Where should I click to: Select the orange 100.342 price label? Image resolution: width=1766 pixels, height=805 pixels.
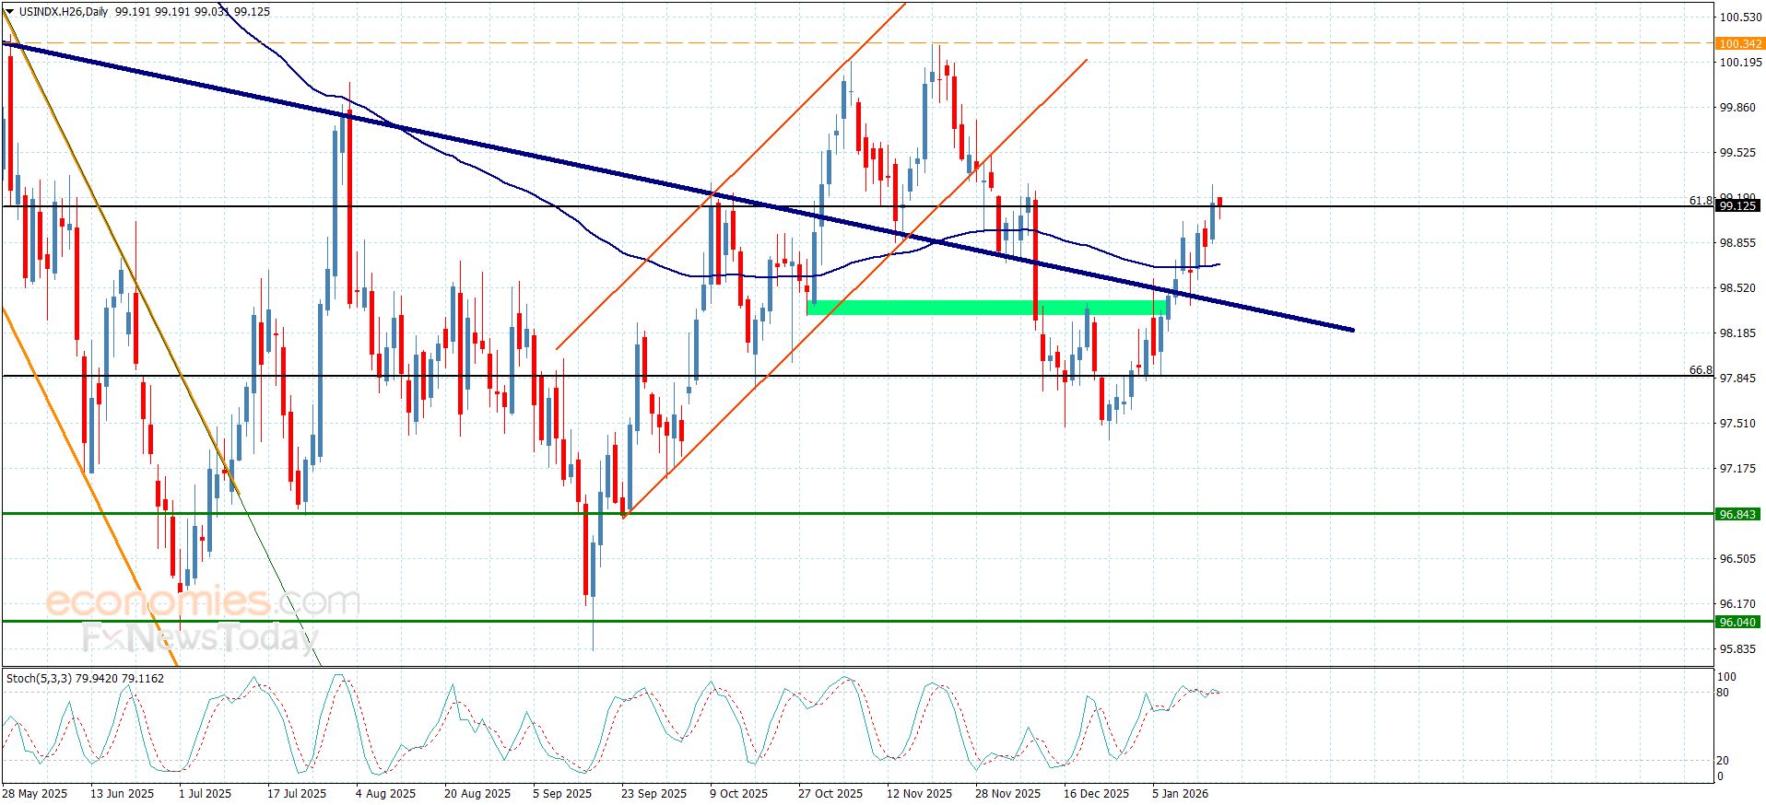pyautogui.click(x=1739, y=44)
